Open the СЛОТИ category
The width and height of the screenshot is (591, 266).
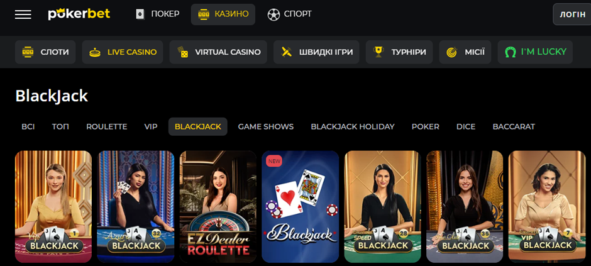pyautogui.click(x=45, y=52)
